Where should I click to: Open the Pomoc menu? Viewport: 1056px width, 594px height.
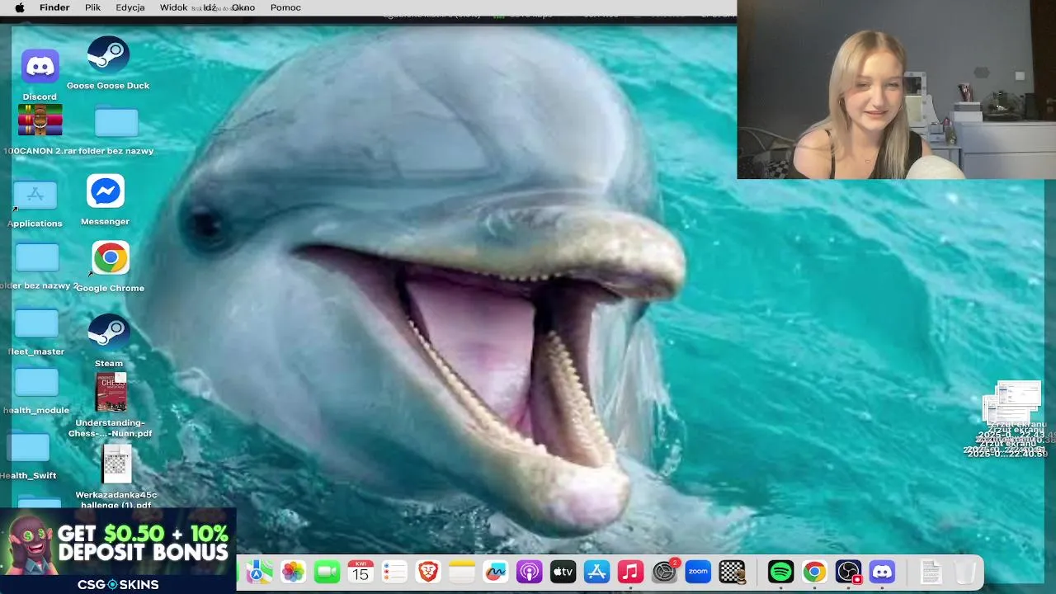(x=285, y=7)
